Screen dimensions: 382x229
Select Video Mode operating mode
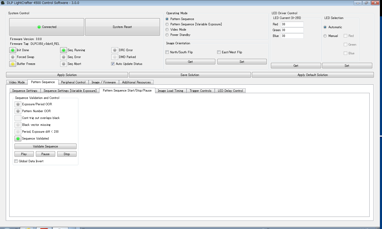[x=167, y=30]
